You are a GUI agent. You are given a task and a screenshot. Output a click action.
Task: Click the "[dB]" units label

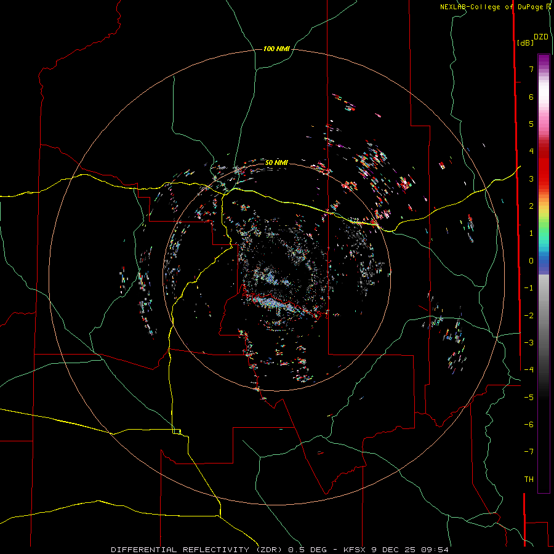coord(526,42)
